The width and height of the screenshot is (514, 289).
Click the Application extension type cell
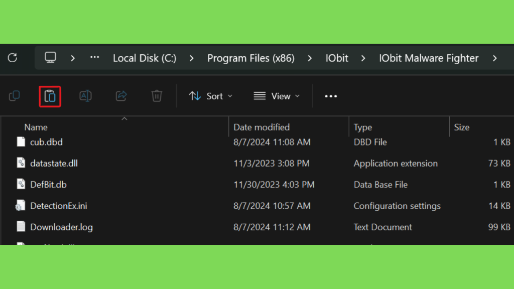[396, 163]
